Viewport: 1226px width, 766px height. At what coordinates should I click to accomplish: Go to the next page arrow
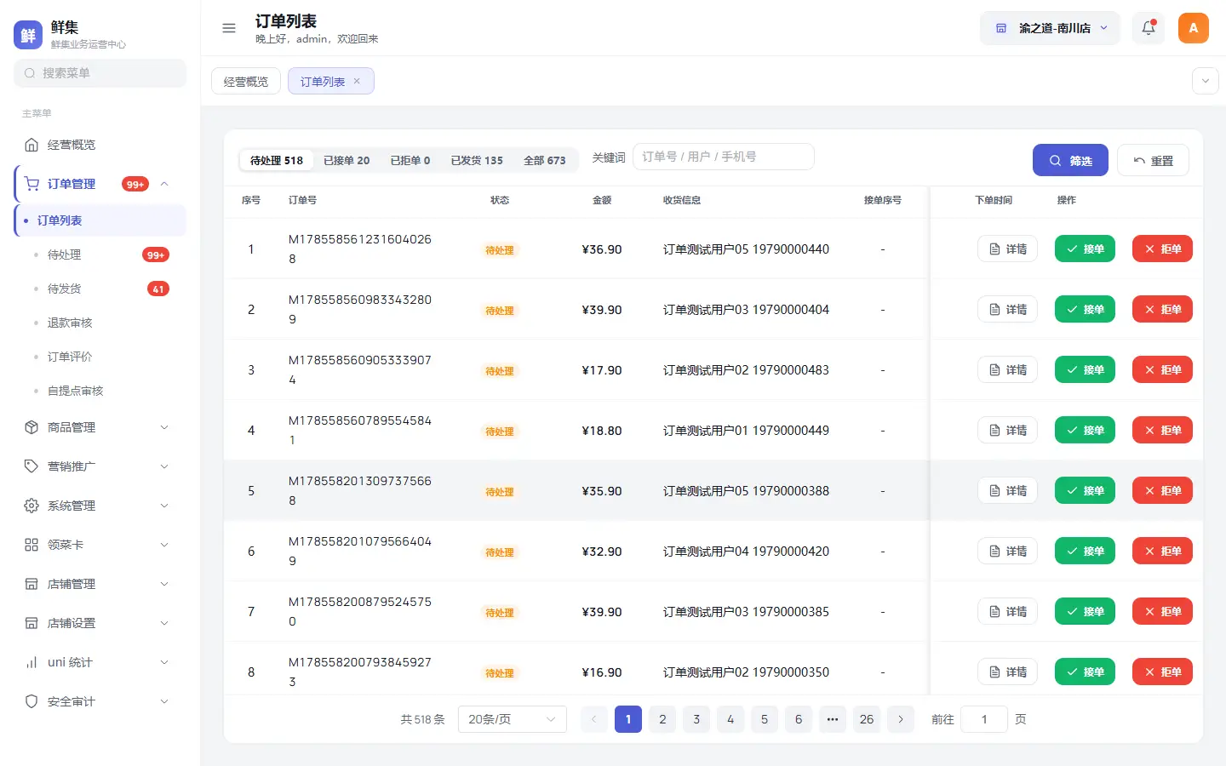pos(901,719)
